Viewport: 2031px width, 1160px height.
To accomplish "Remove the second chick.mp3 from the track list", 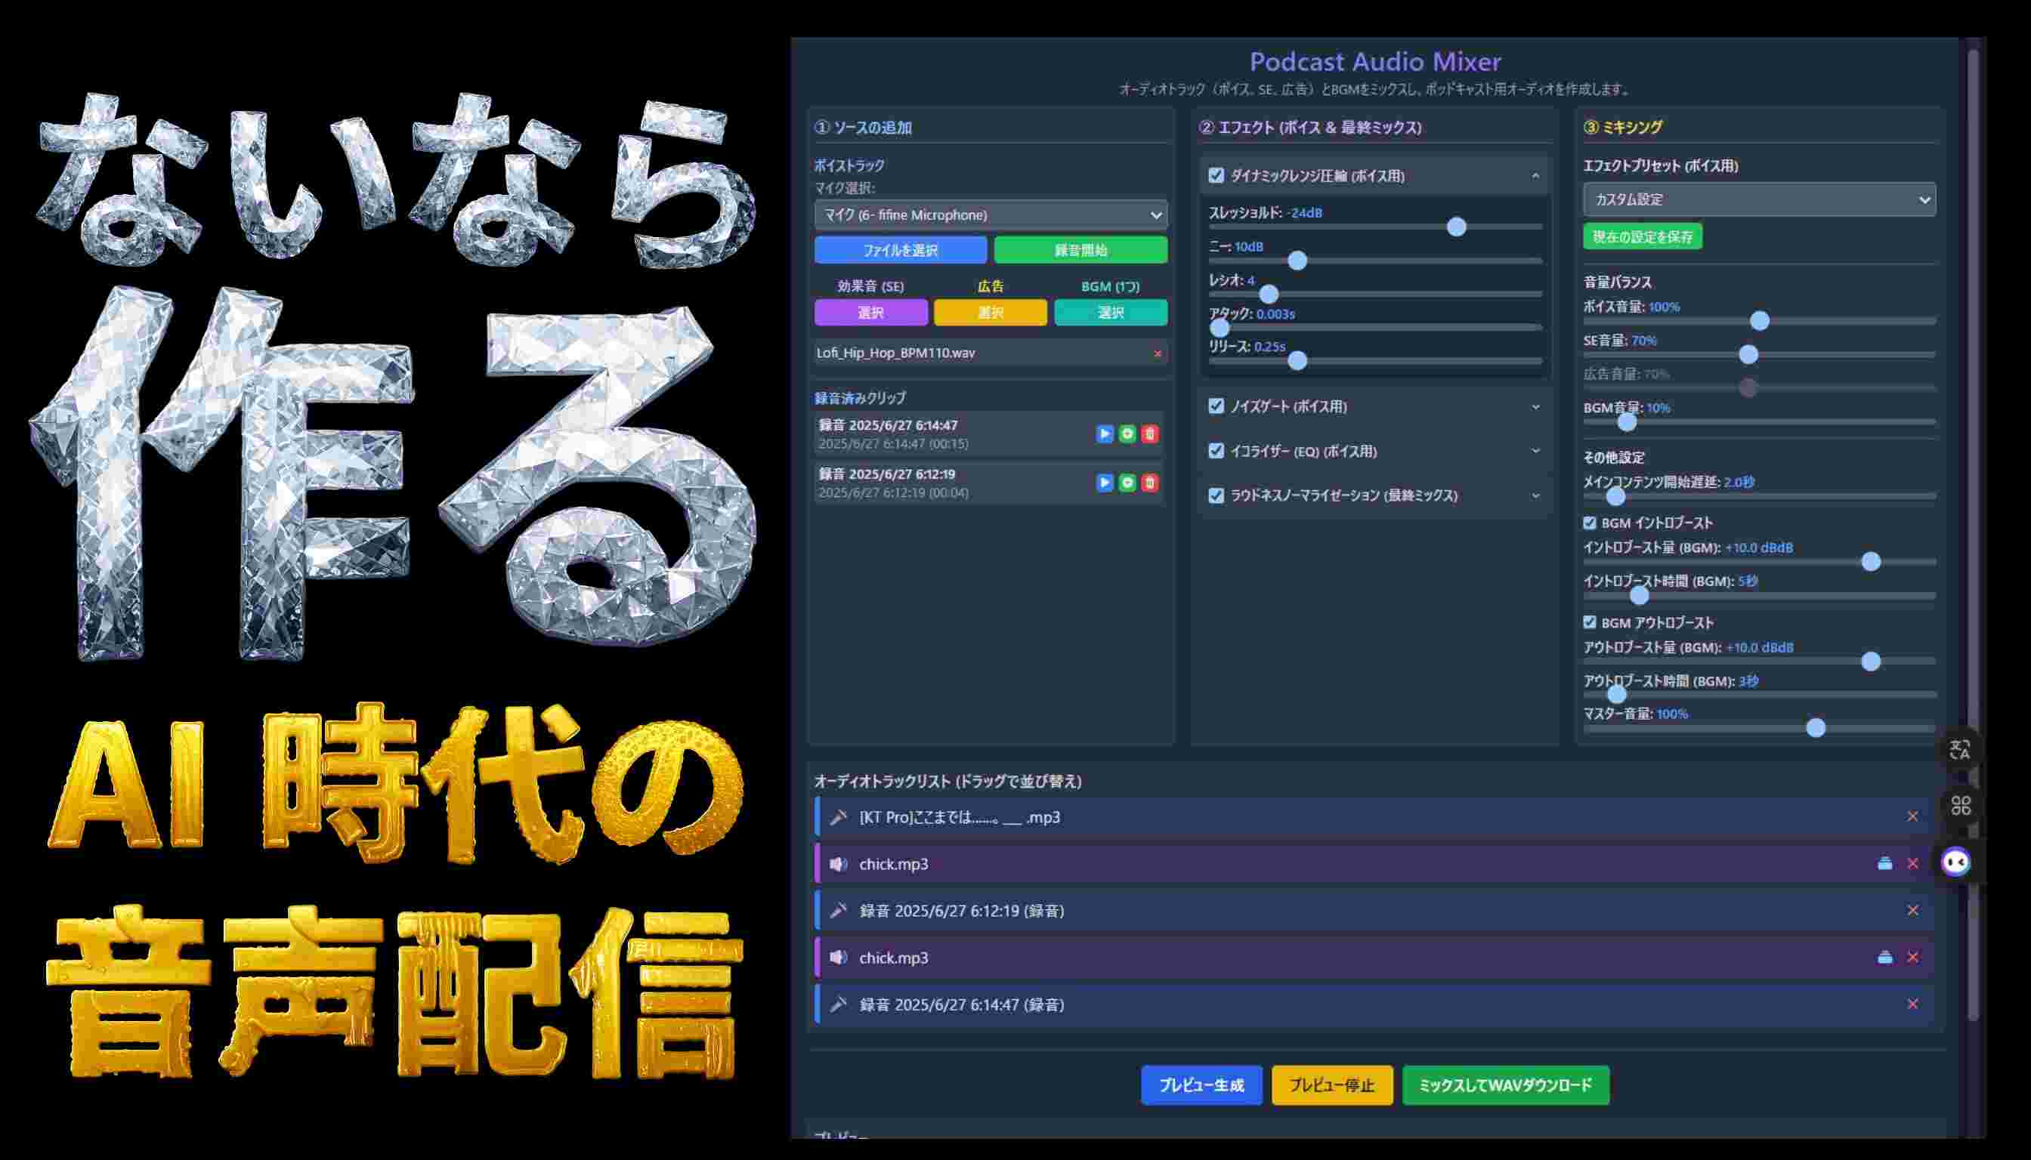I will point(1911,958).
